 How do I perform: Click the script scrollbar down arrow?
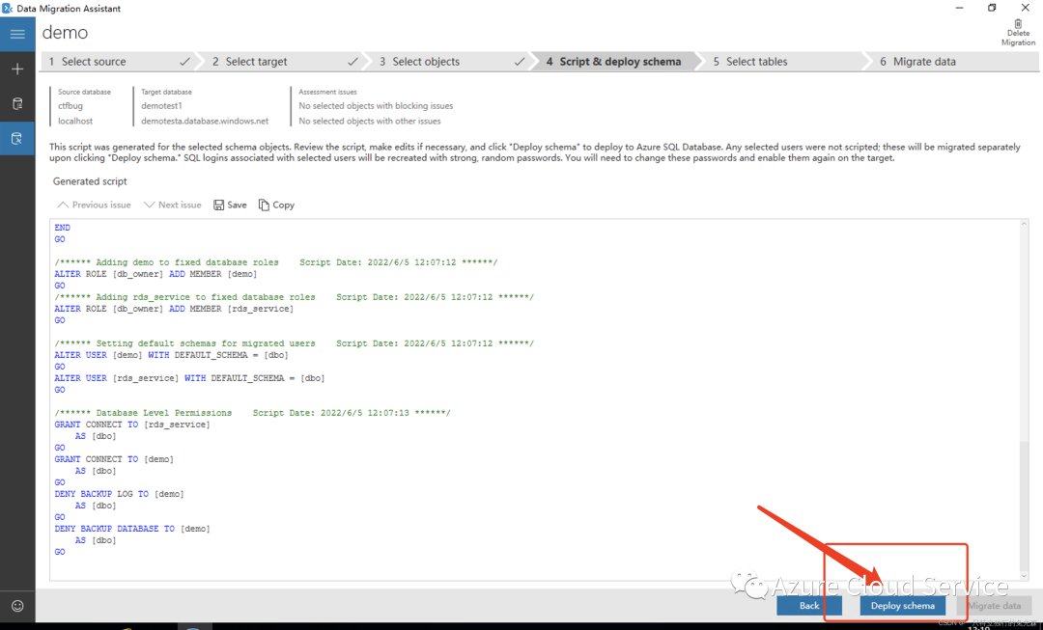[x=1024, y=576]
